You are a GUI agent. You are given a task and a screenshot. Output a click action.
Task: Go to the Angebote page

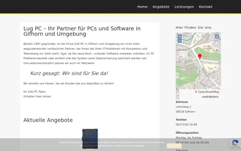pyautogui.click(x=161, y=7)
